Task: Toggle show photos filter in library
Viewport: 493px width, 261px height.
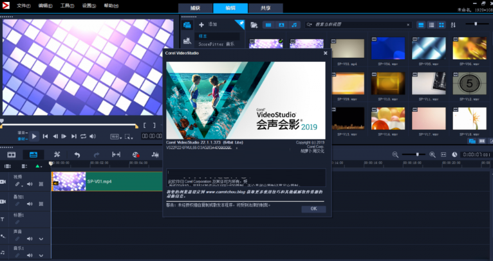Action: click(281, 25)
